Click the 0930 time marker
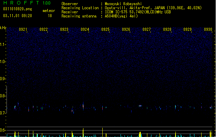Image resolution: width=216 pixels, height=137 pixels. click(208, 29)
